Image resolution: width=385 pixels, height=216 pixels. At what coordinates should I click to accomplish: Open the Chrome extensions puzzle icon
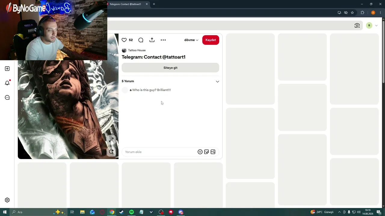click(x=362, y=13)
